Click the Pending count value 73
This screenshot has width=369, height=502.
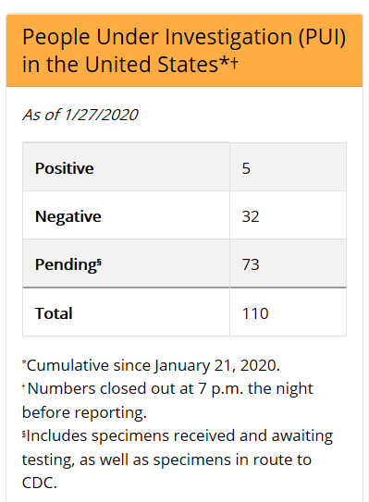click(251, 264)
